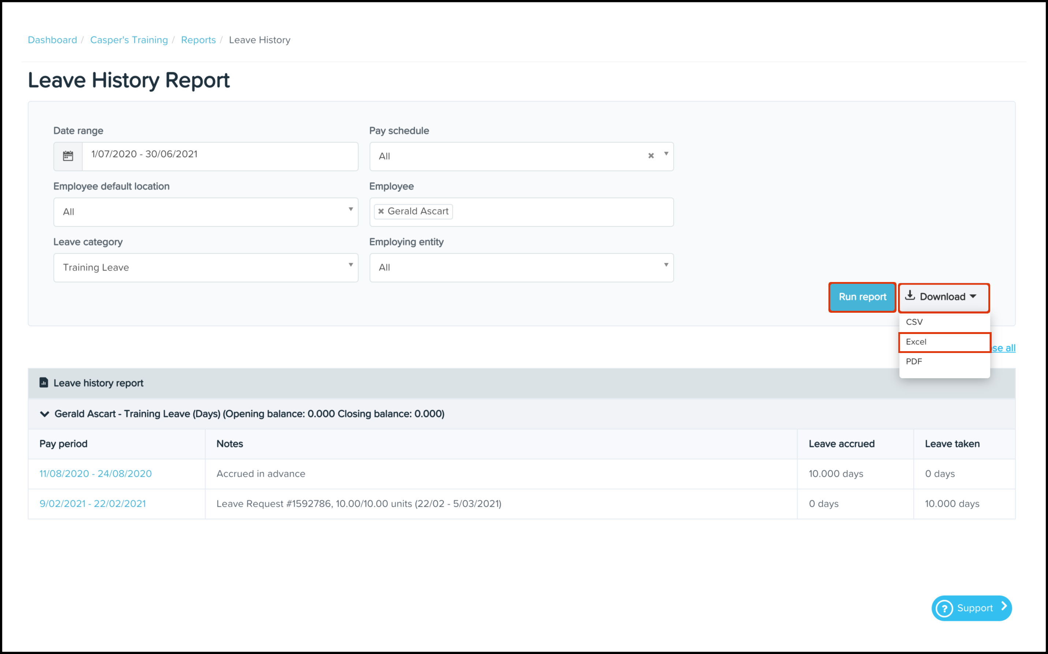Click the download arrow icon
The image size is (1048, 654).
[x=910, y=296]
